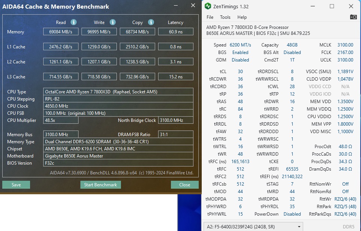Click the FCLK 2167.00 value
Screen dimensions: 361x231
(x=345, y=52)
